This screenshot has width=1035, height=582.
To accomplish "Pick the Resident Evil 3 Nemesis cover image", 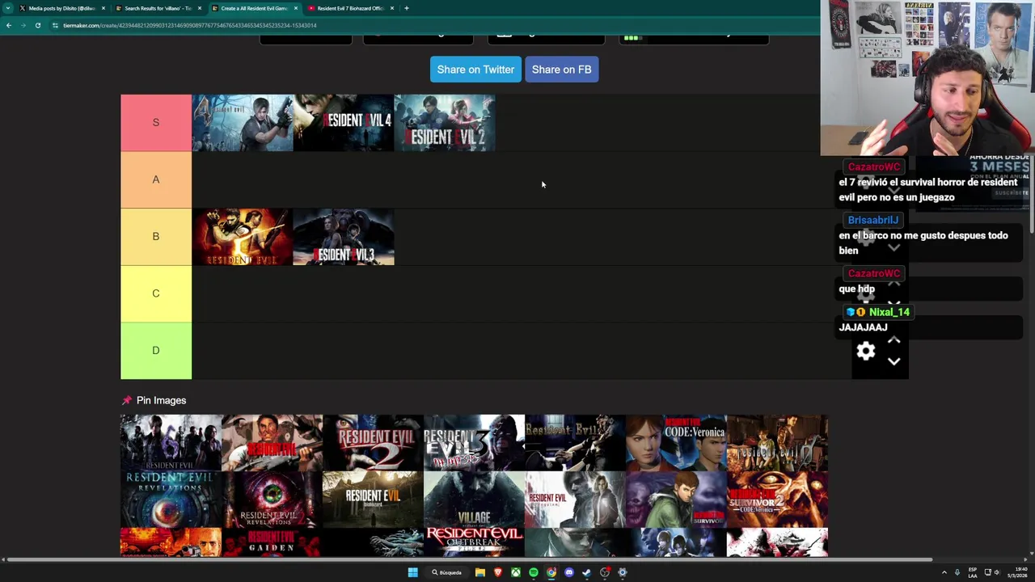I will point(474,443).
